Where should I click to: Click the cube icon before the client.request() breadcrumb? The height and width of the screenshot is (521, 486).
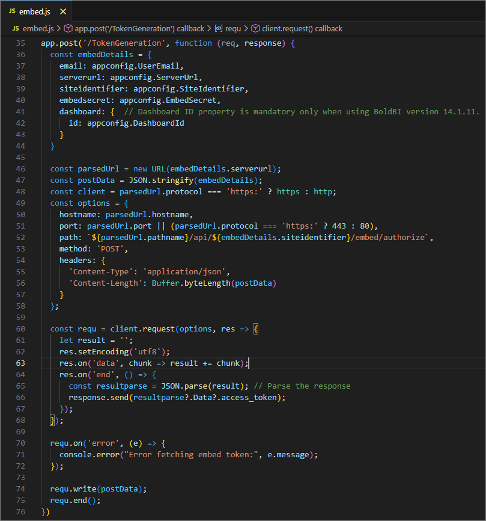[256, 28]
